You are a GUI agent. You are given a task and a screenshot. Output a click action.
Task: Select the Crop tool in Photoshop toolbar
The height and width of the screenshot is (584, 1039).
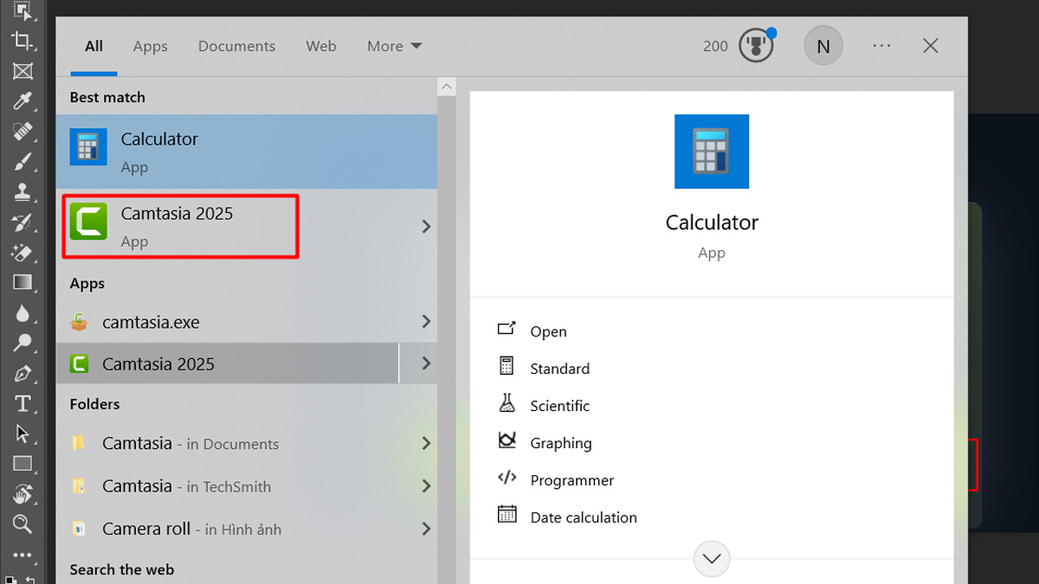(23, 40)
